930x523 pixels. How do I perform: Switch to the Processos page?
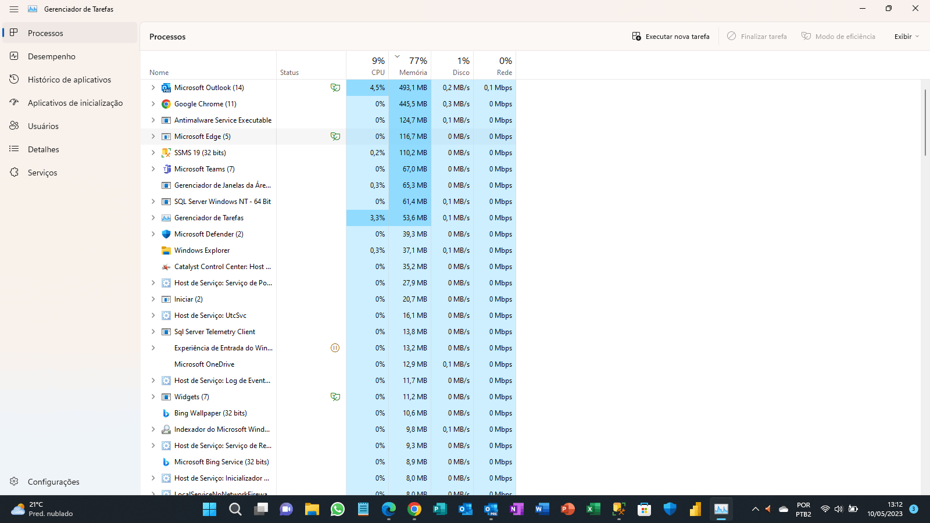coord(70,33)
